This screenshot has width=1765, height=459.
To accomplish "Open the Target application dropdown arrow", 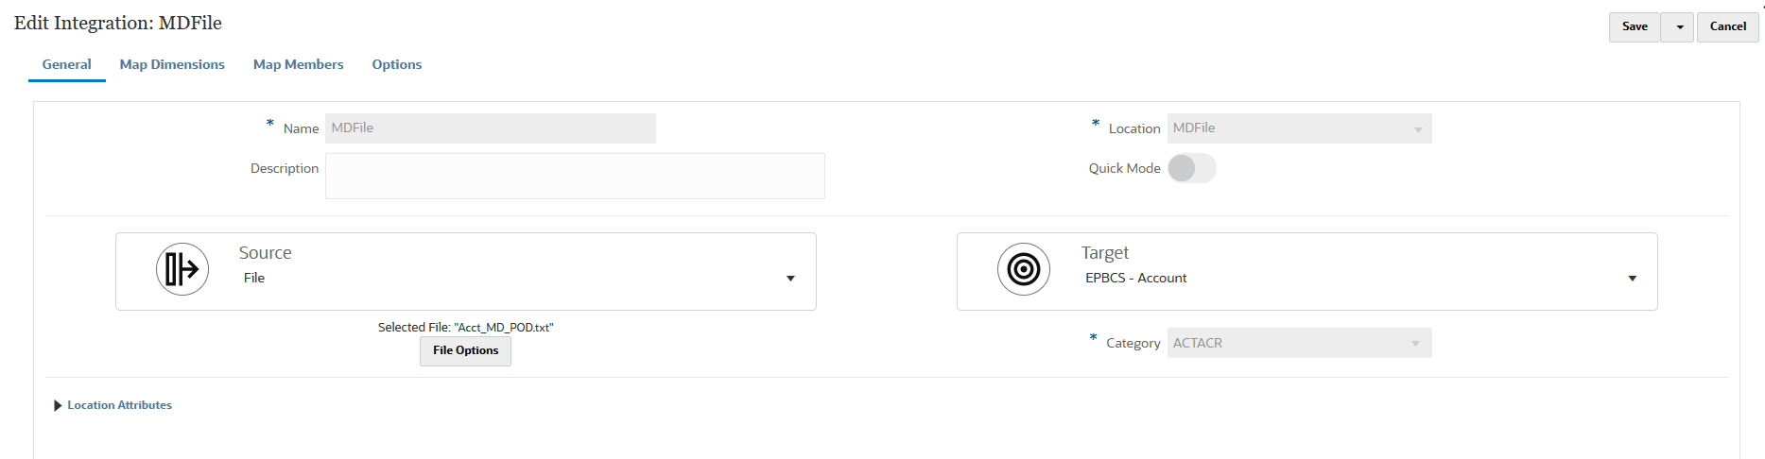I will (x=1632, y=278).
